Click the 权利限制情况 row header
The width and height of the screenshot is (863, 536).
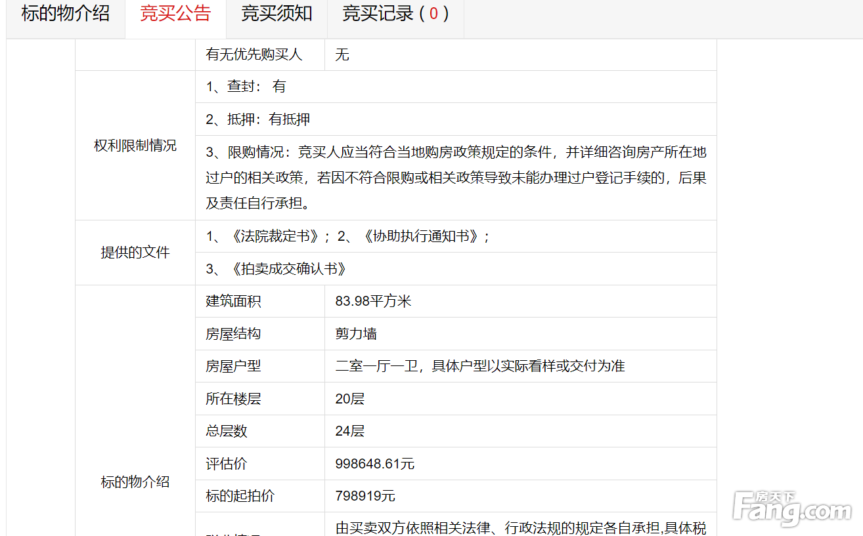pyautogui.click(x=135, y=146)
